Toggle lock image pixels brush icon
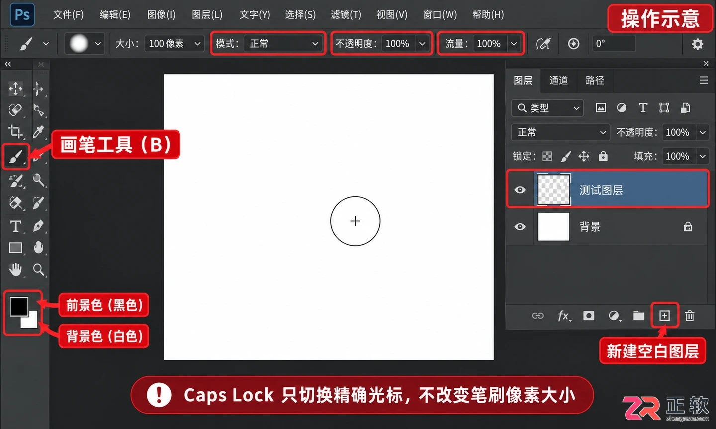 566,157
